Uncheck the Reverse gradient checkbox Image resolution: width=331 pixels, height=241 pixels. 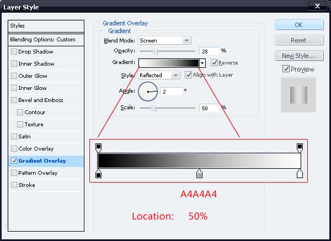[x=214, y=63]
